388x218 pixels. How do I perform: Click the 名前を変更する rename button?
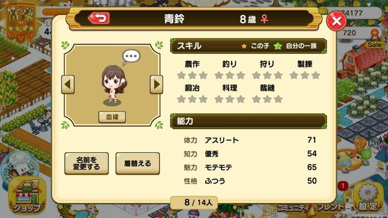(87, 163)
